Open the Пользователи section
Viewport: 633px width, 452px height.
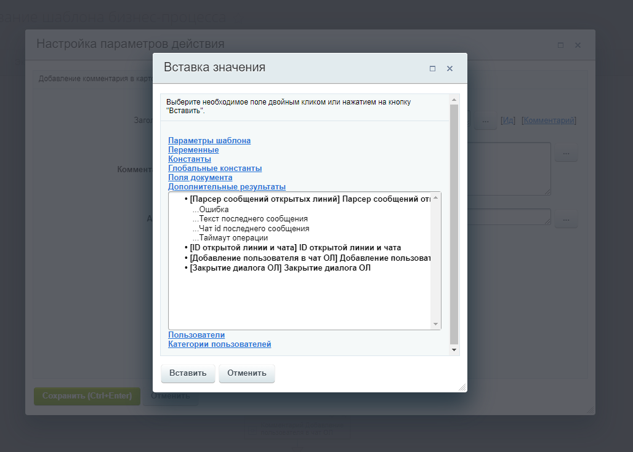(x=196, y=335)
